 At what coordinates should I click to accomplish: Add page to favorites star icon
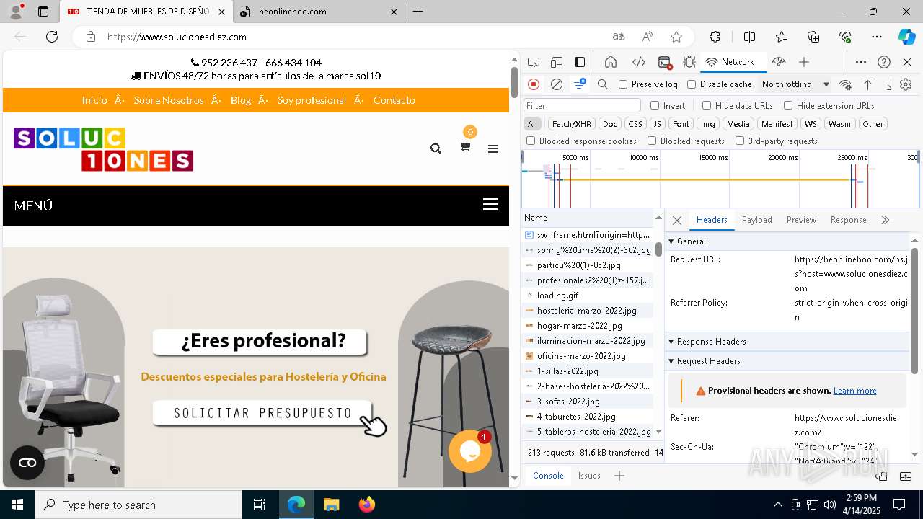point(676,37)
